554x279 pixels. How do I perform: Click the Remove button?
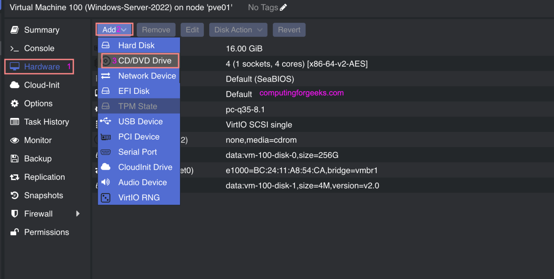tap(156, 29)
